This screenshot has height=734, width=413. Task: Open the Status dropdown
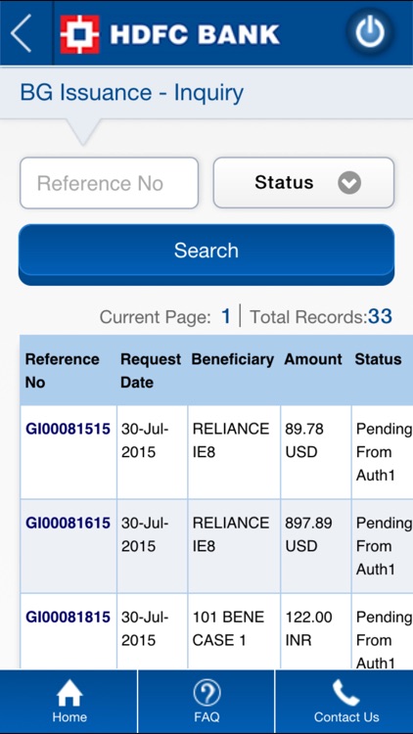pos(303,183)
